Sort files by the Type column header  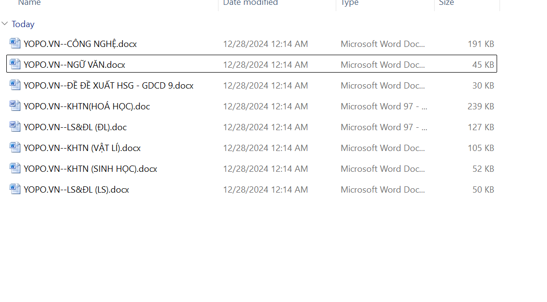click(349, 3)
